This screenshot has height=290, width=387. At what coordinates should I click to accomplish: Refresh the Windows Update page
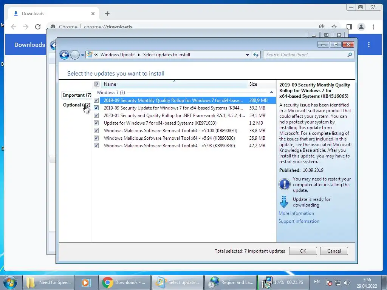coord(256,55)
